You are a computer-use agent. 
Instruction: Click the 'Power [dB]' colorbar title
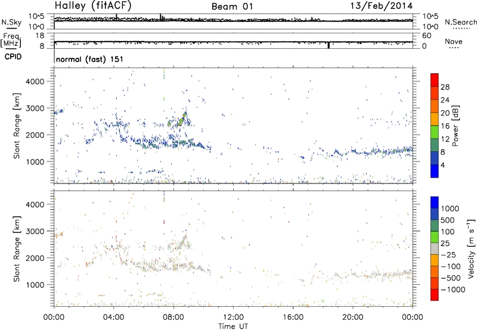click(x=456, y=126)
